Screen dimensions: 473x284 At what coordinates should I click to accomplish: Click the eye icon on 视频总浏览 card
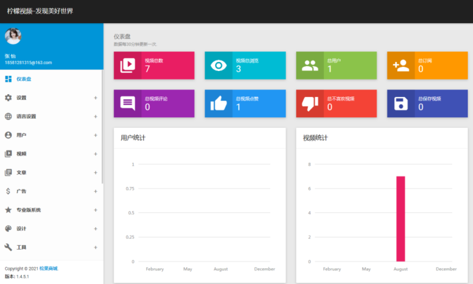(219, 66)
